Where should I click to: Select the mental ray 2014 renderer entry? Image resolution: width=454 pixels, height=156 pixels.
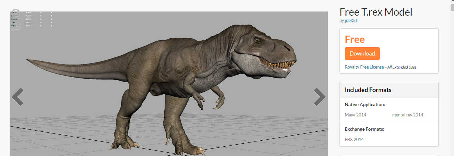pos(407,115)
